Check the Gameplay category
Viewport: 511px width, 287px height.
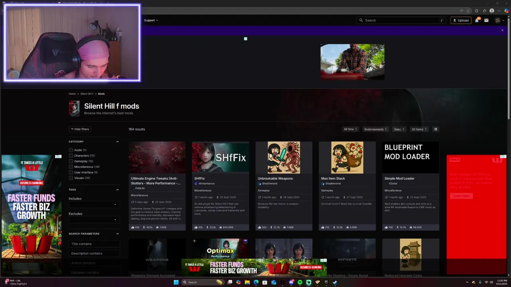pos(71,161)
